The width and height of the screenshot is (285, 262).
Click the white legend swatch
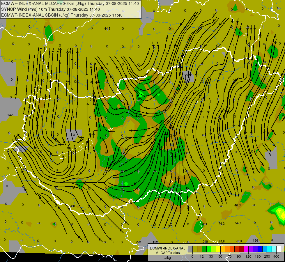point(279,249)
